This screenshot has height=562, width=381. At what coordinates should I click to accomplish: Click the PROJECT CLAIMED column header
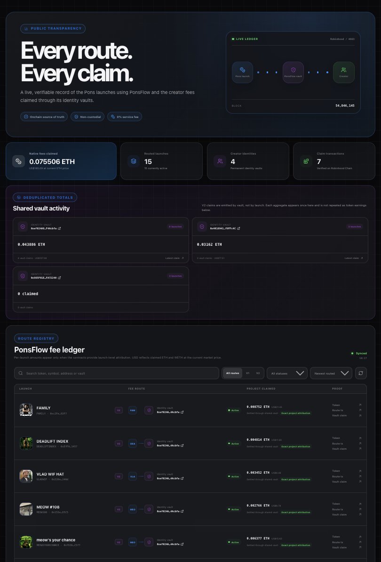tap(261, 389)
